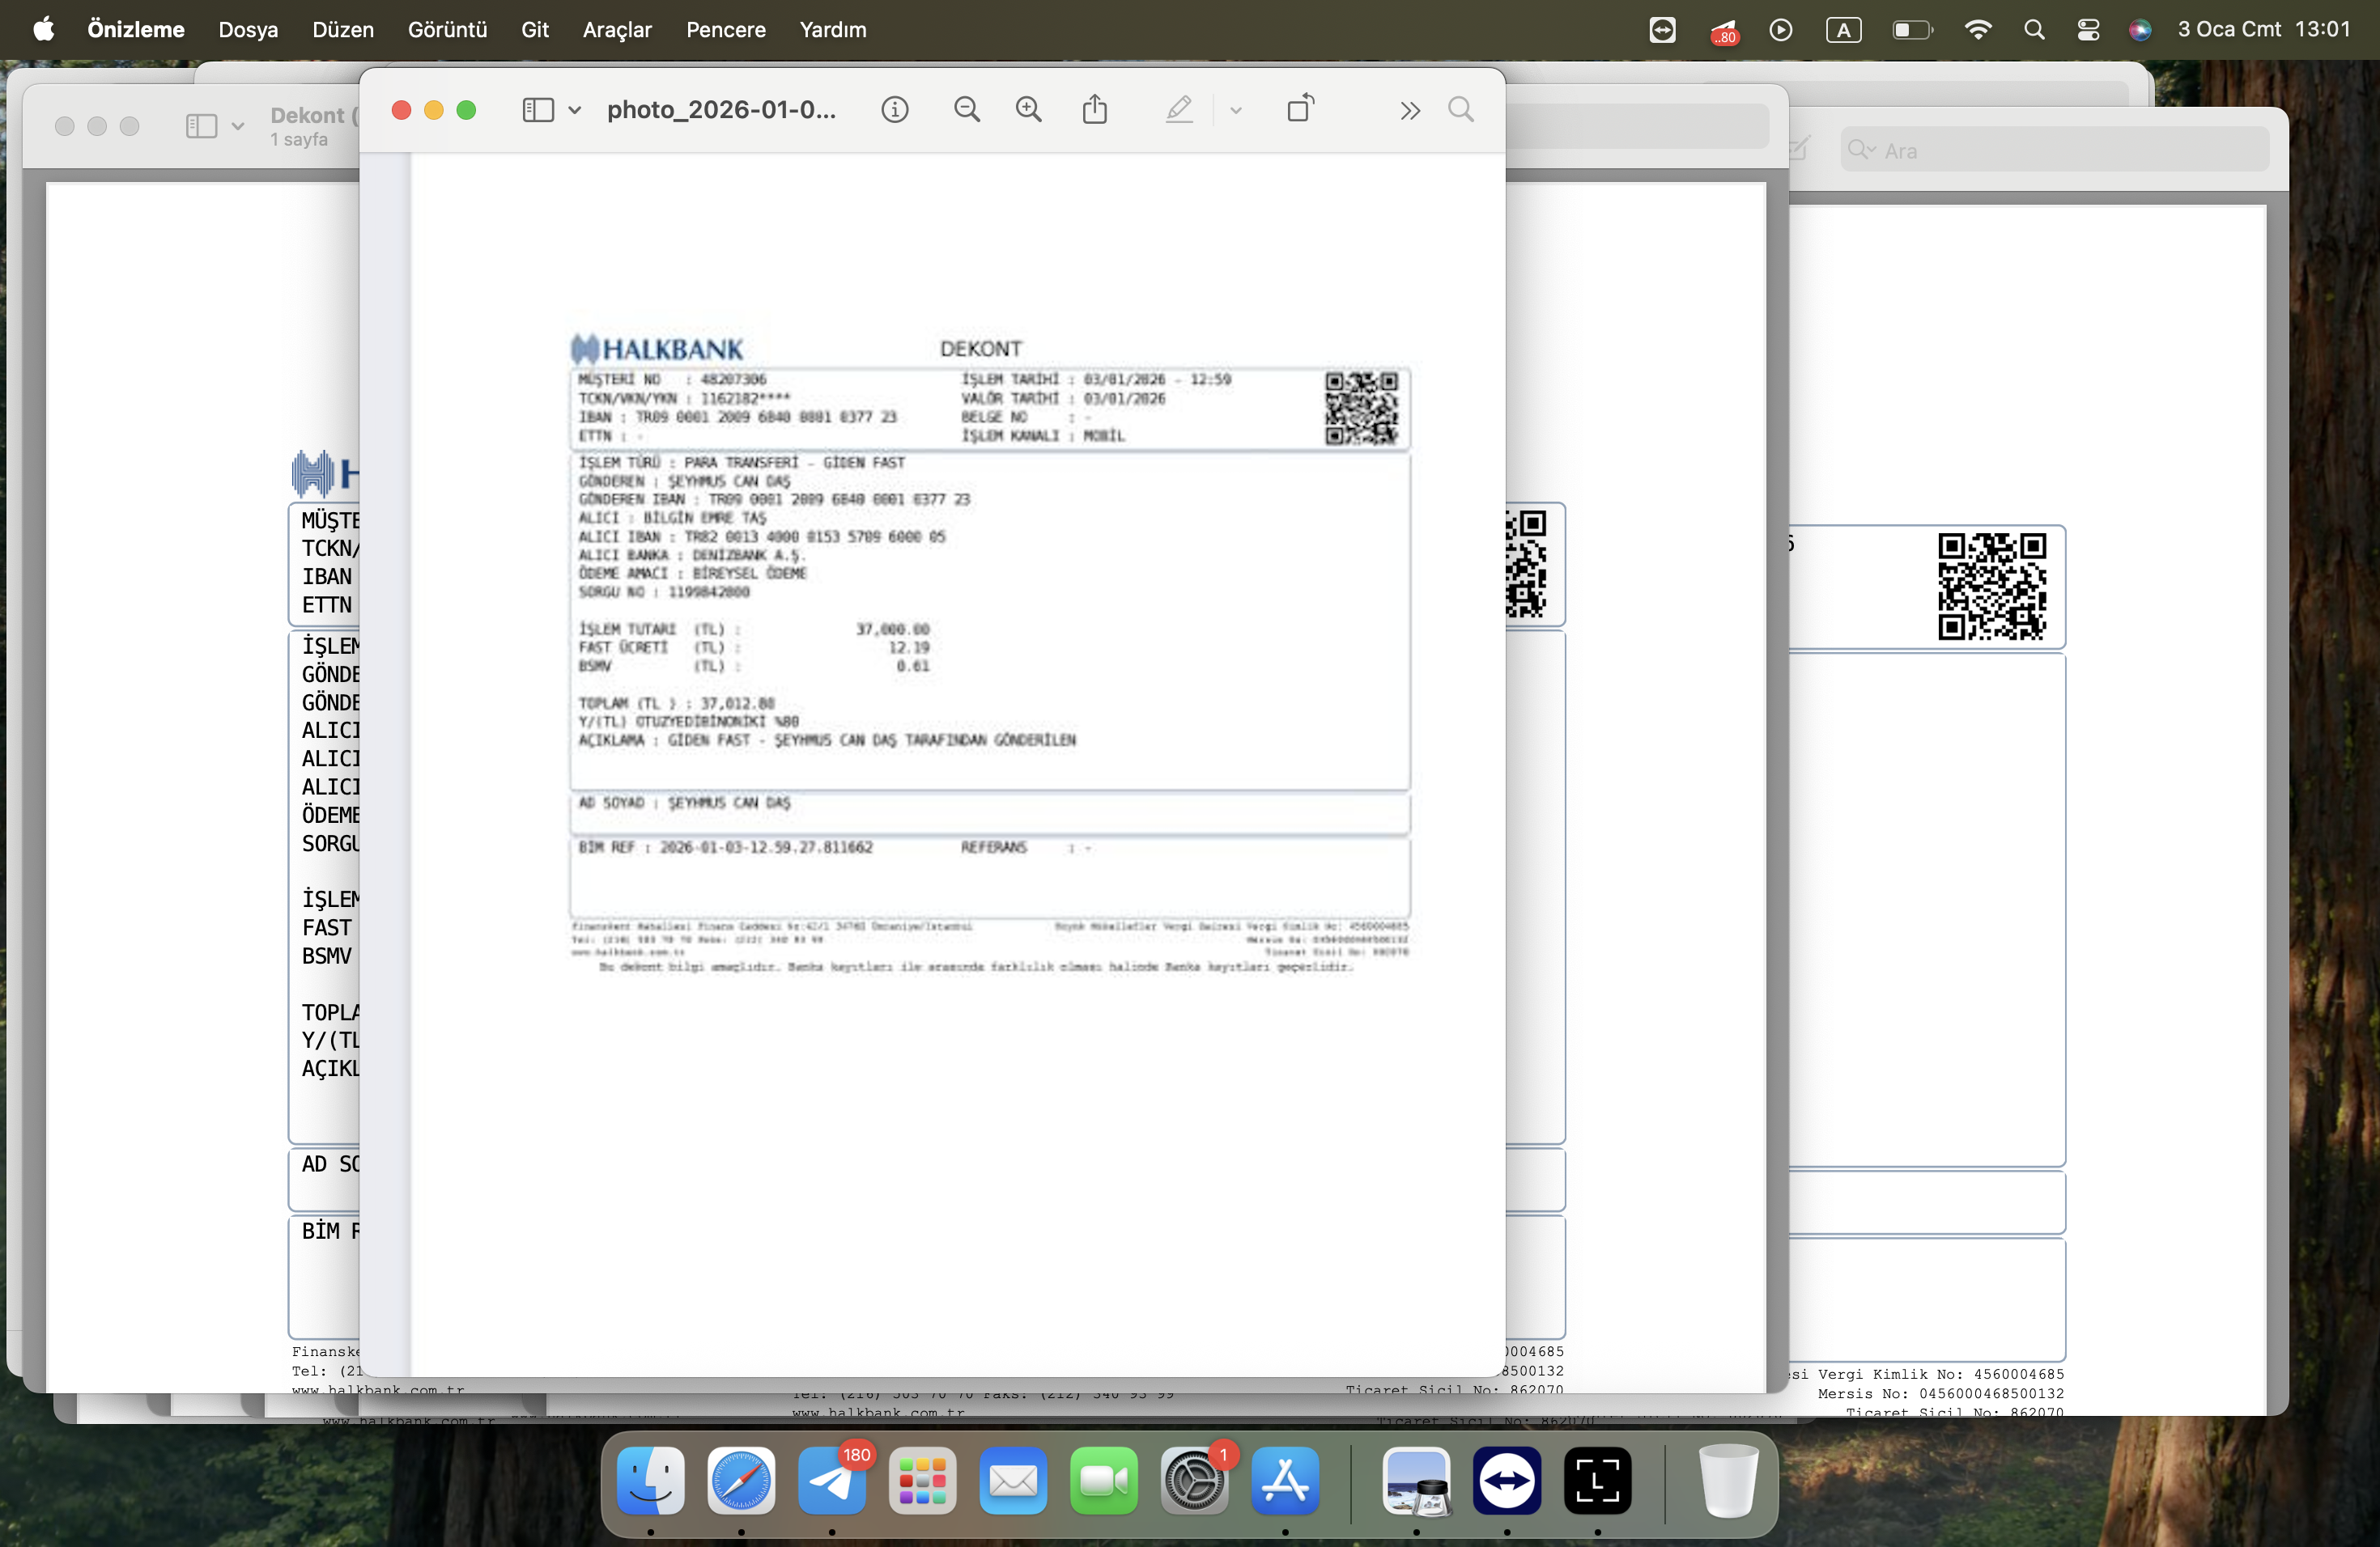Show the inspector info for the photo
This screenshot has width=2380, height=1547.
pos(895,110)
